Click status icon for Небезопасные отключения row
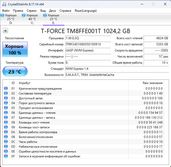Image resolution: width=171 pixels, height=167 pixels. tap(6, 146)
